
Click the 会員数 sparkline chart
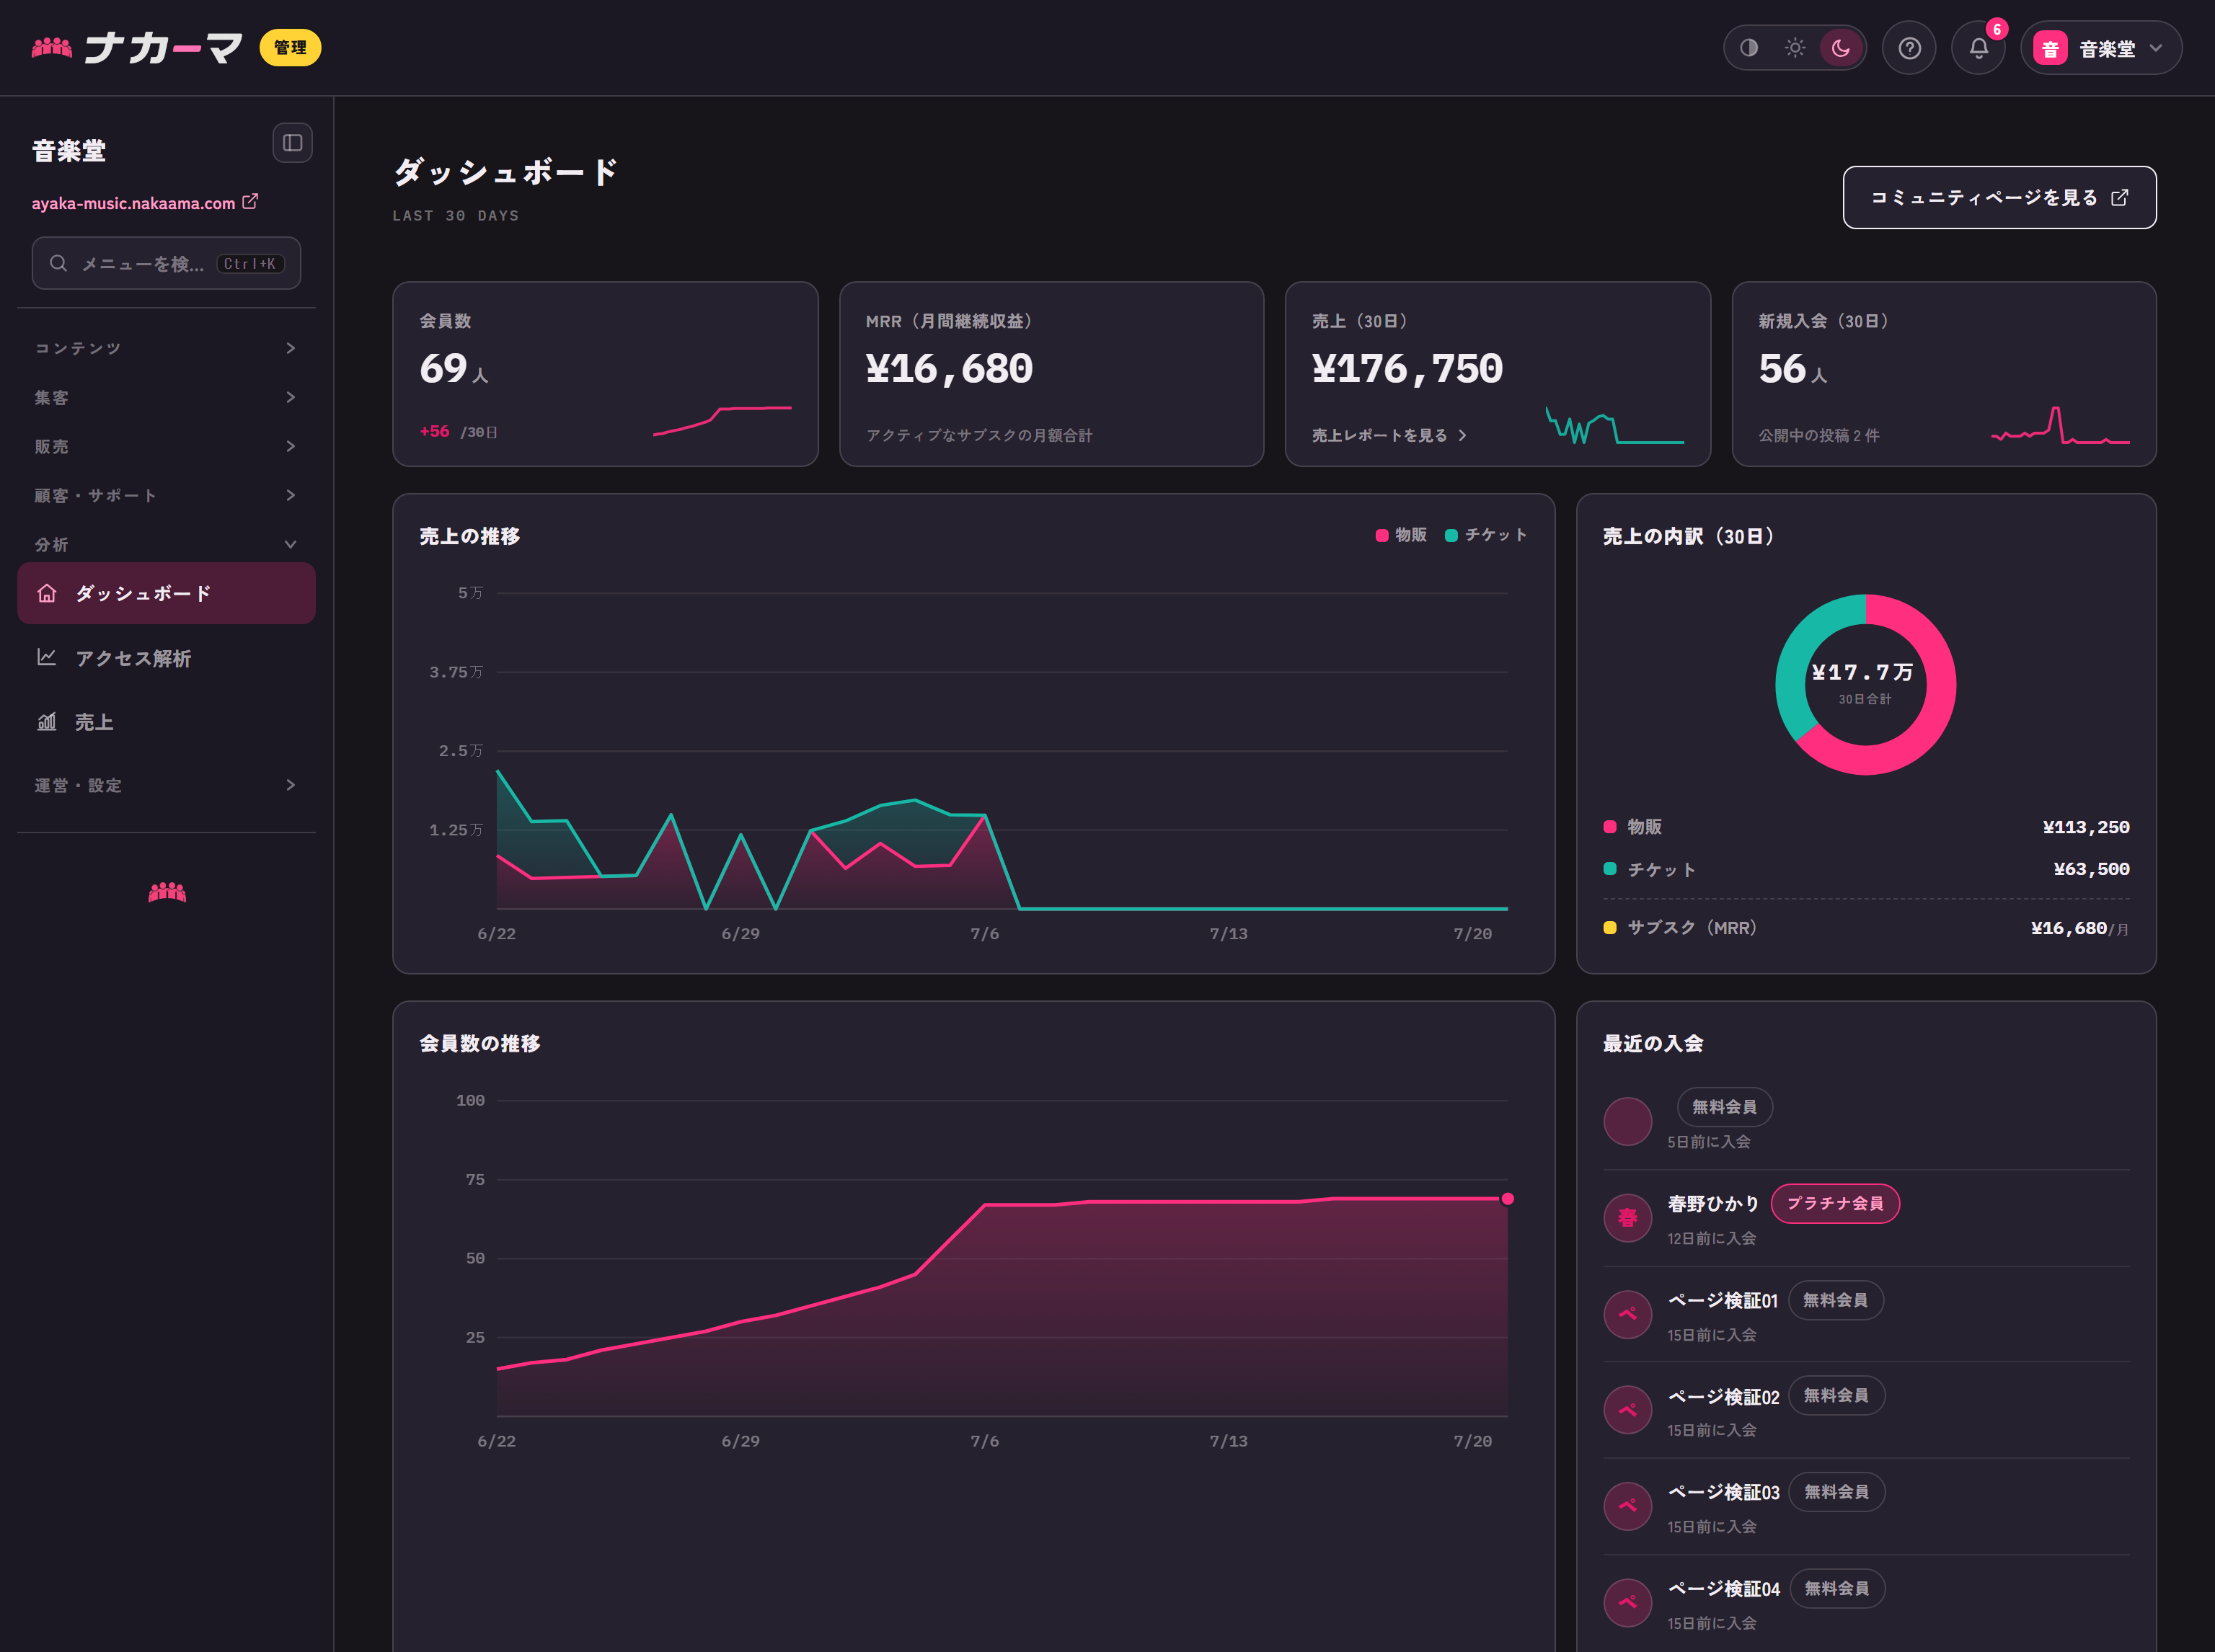tap(722, 421)
